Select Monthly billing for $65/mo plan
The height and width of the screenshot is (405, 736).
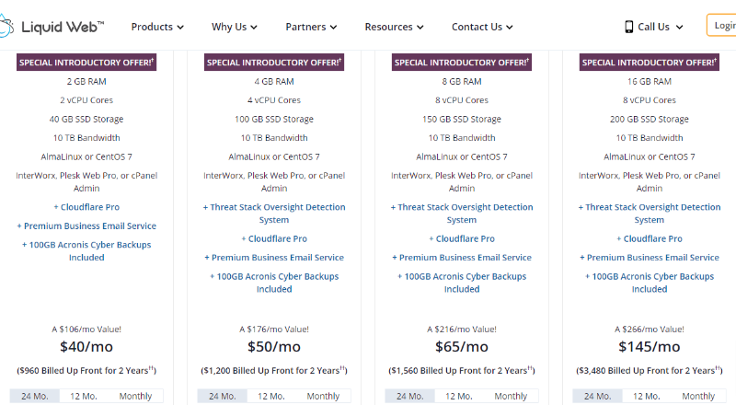tap(511, 396)
